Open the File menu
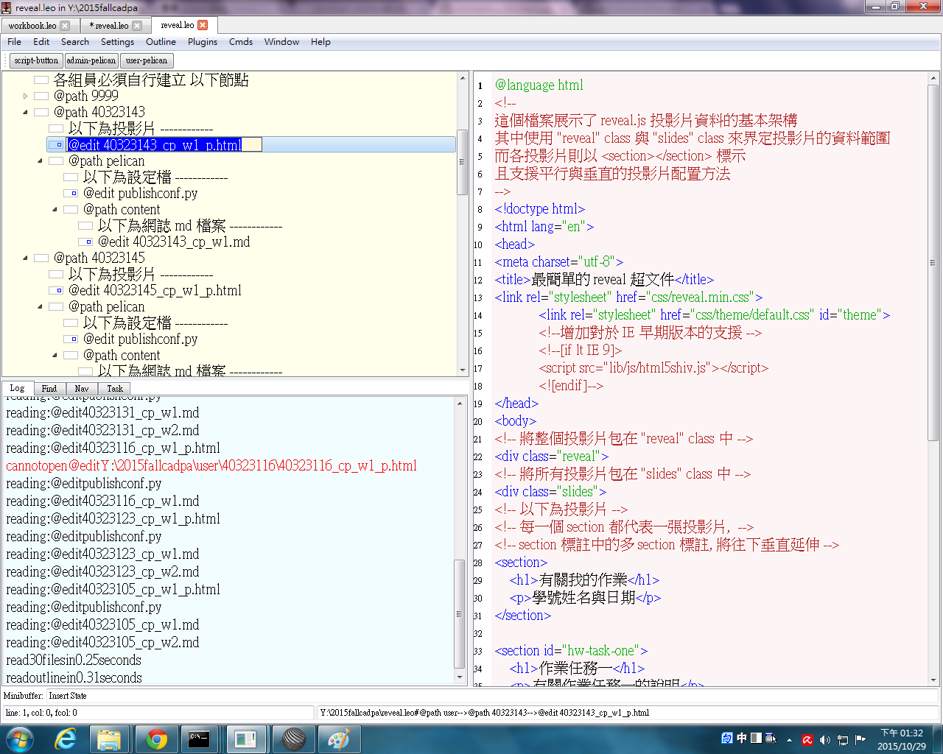 [x=14, y=42]
